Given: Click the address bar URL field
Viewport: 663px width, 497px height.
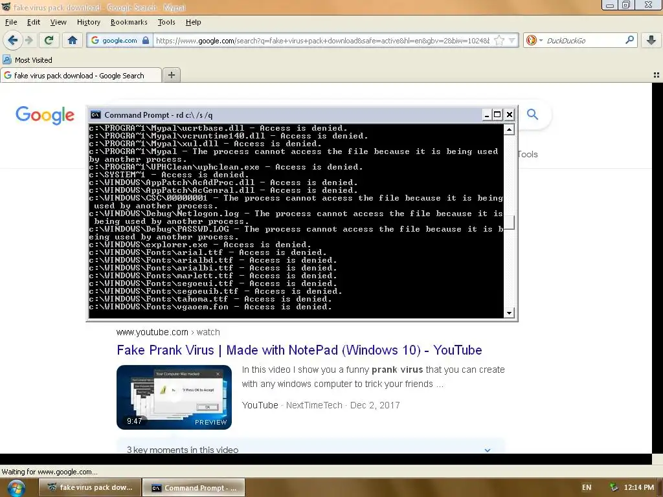Looking at the screenshot, I should pyautogui.click(x=322, y=40).
